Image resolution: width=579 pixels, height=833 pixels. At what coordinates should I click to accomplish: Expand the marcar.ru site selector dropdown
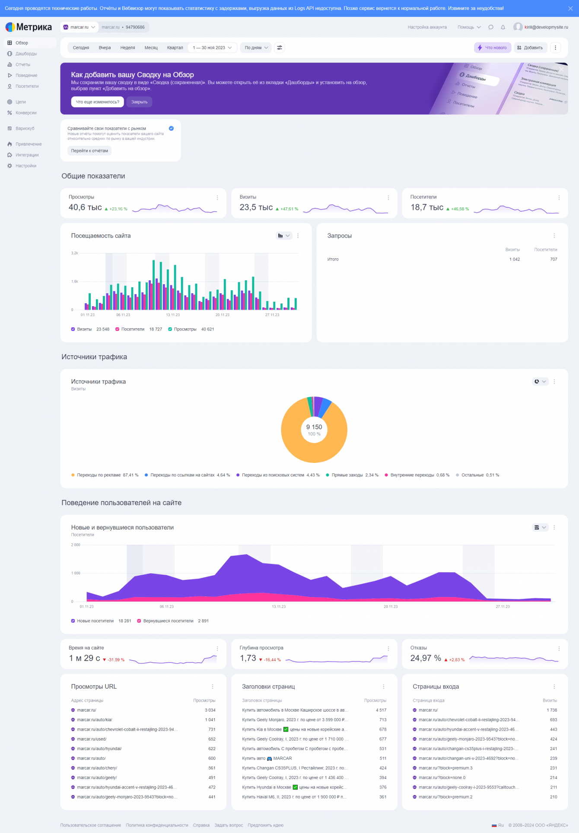(x=80, y=27)
